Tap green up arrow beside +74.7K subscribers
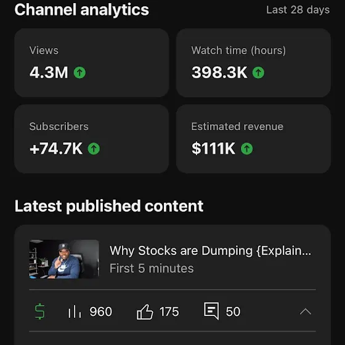345x345 pixels. tap(94, 148)
